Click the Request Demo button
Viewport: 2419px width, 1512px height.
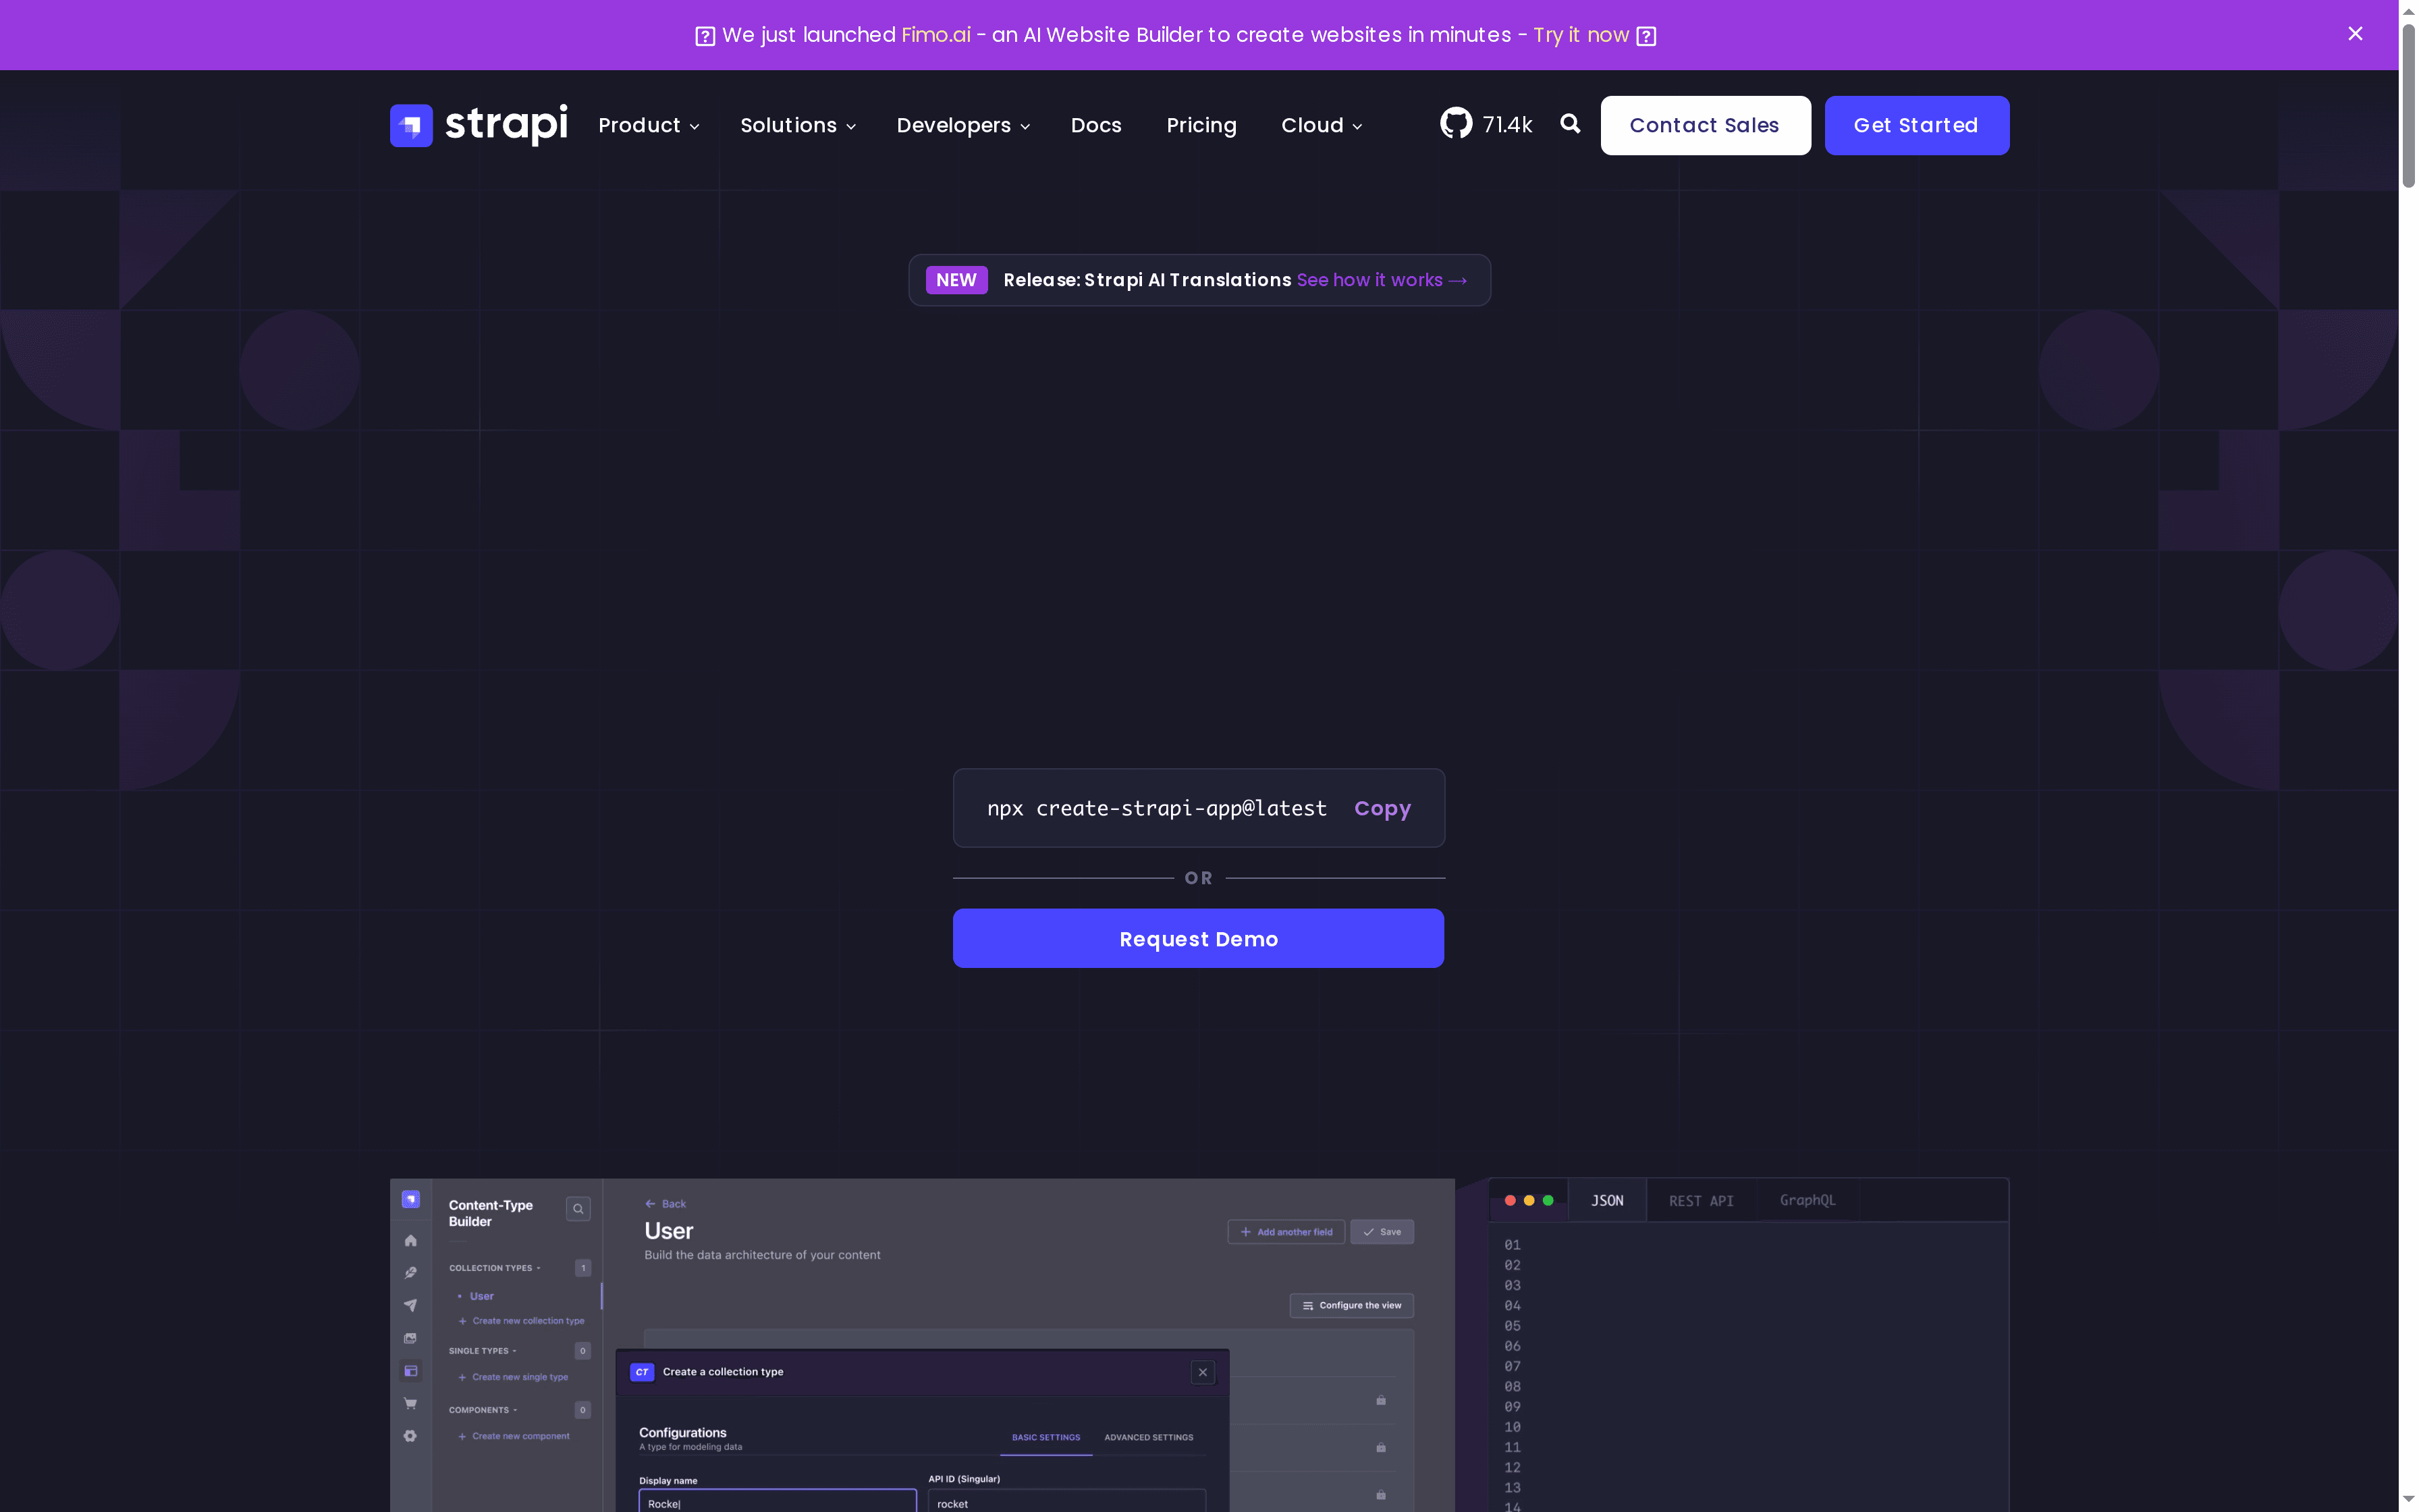[x=1197, y=938]
